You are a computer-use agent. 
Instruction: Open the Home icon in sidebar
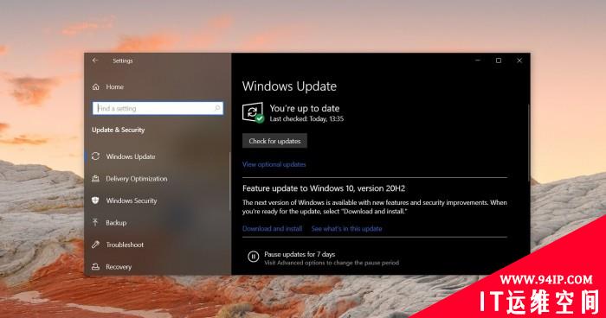pyautogui.click(x=96, y=86)
